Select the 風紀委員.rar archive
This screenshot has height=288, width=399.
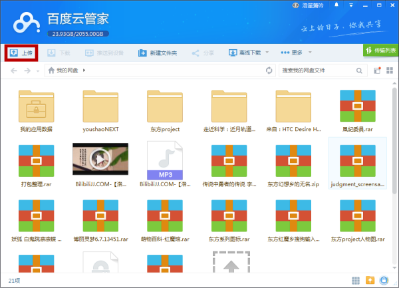[358, 111]
